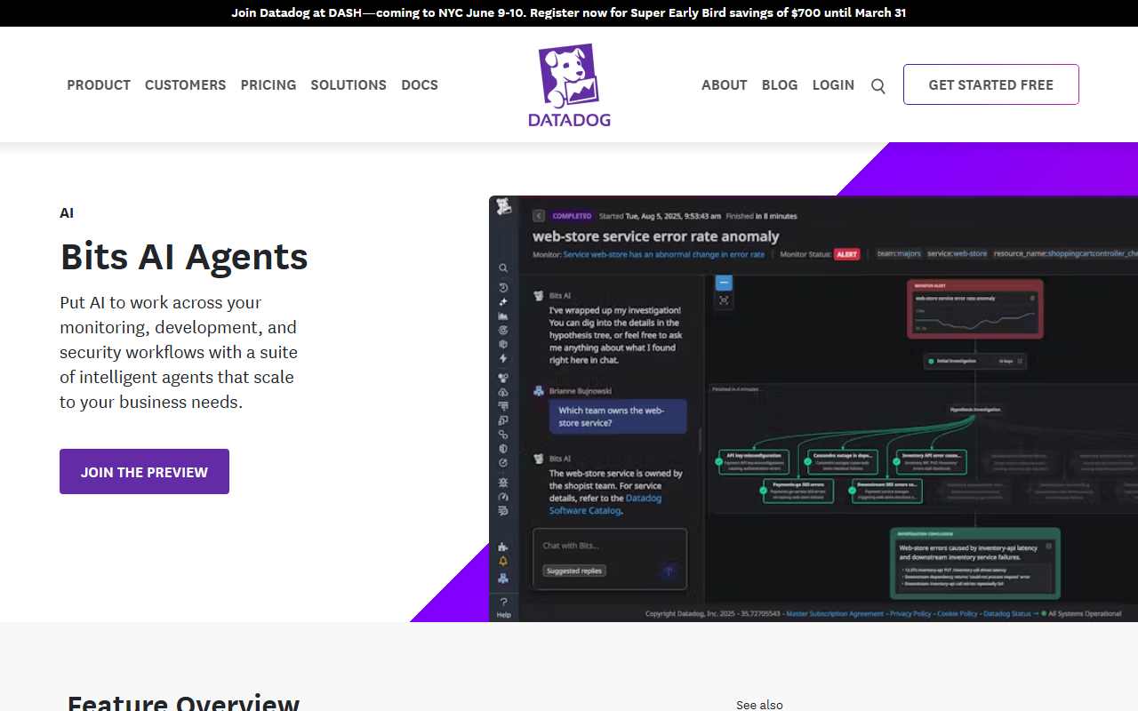Open the Datadog Status footer link
This screenshot has height=711, width=1138.
click(1007, 614)
